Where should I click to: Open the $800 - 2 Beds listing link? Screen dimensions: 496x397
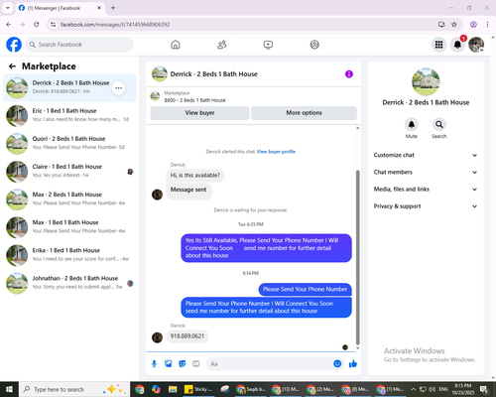195,100
